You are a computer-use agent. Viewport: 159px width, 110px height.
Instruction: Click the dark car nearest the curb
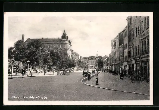pos(85,73)
